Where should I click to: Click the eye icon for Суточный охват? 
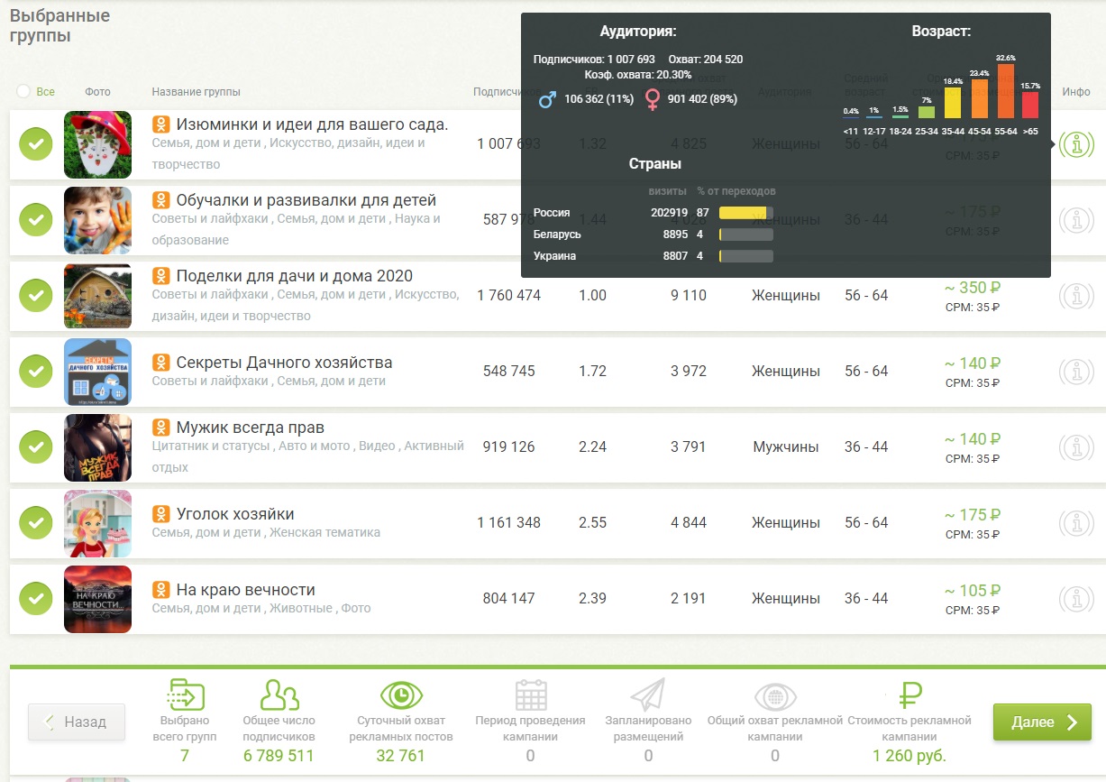tap(401, 695)
